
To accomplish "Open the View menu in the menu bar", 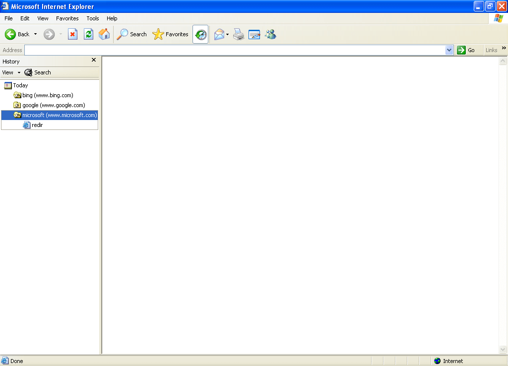I will 43,18.
